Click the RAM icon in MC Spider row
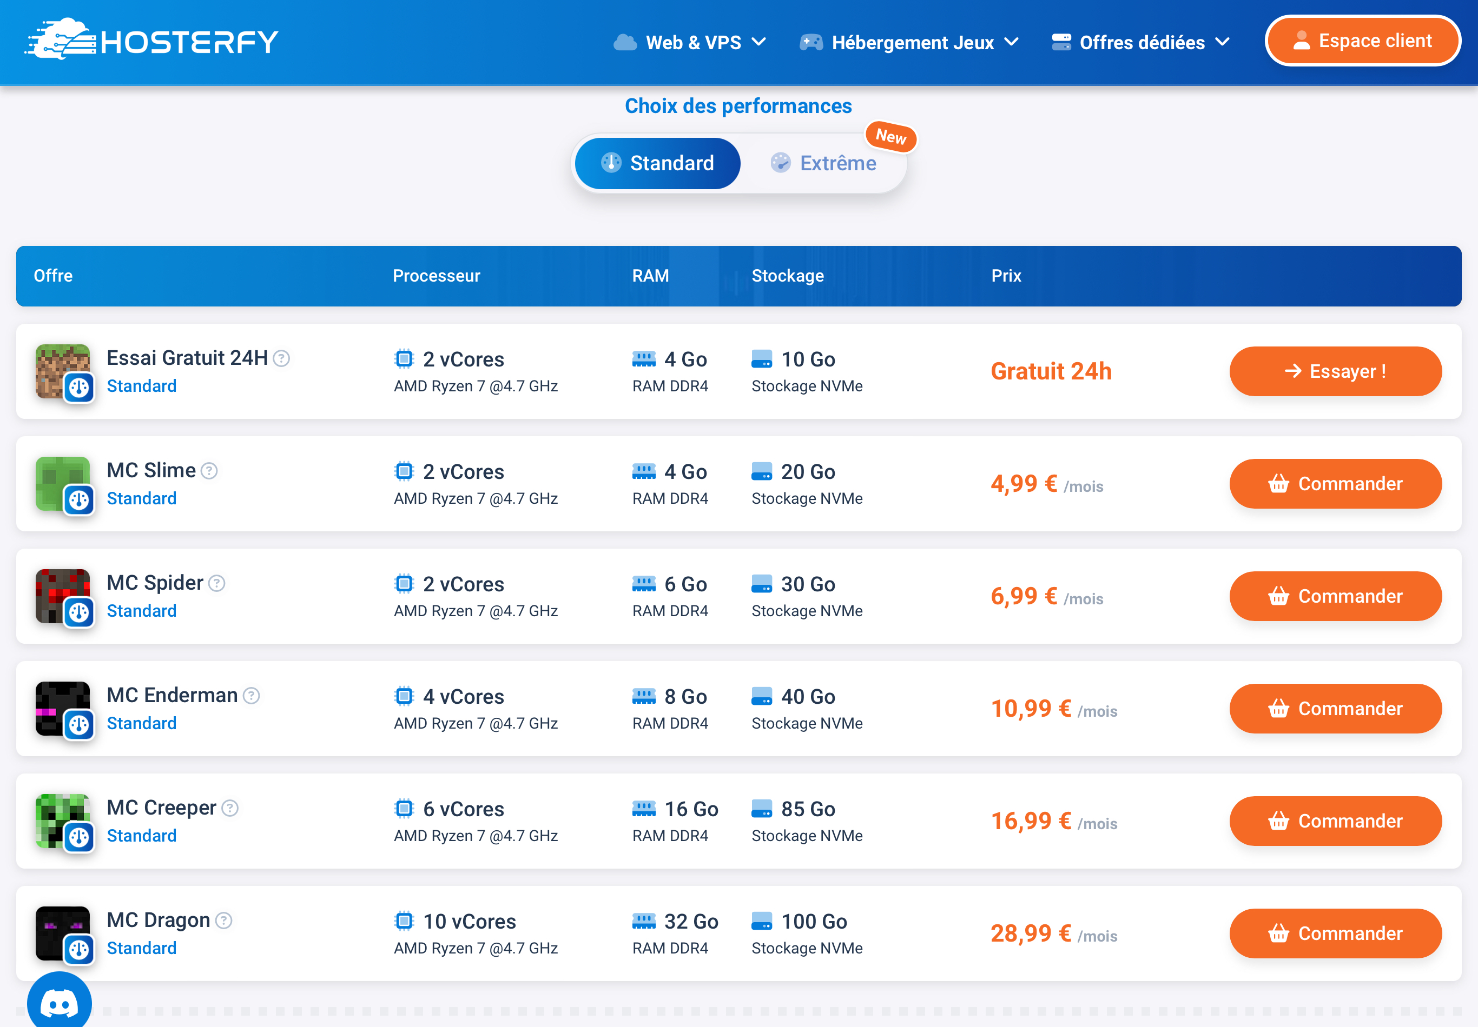This screenshot has width=1478, height=1027. point(644,584)
